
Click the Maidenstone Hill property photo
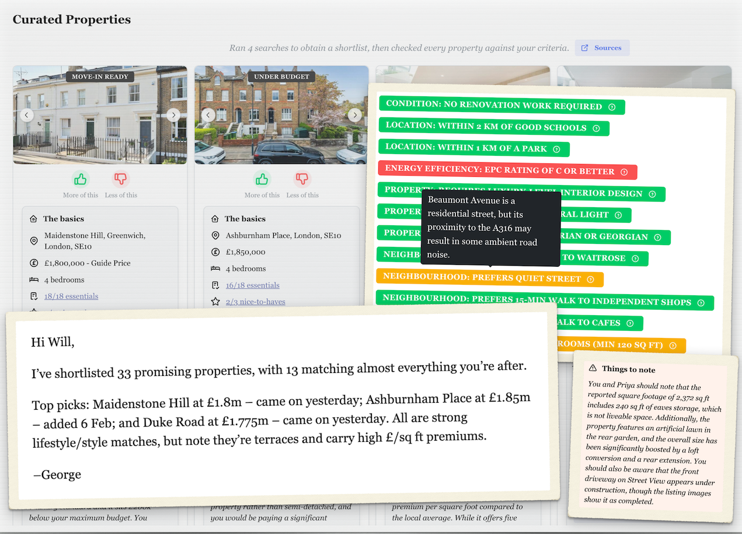(100, 115)
